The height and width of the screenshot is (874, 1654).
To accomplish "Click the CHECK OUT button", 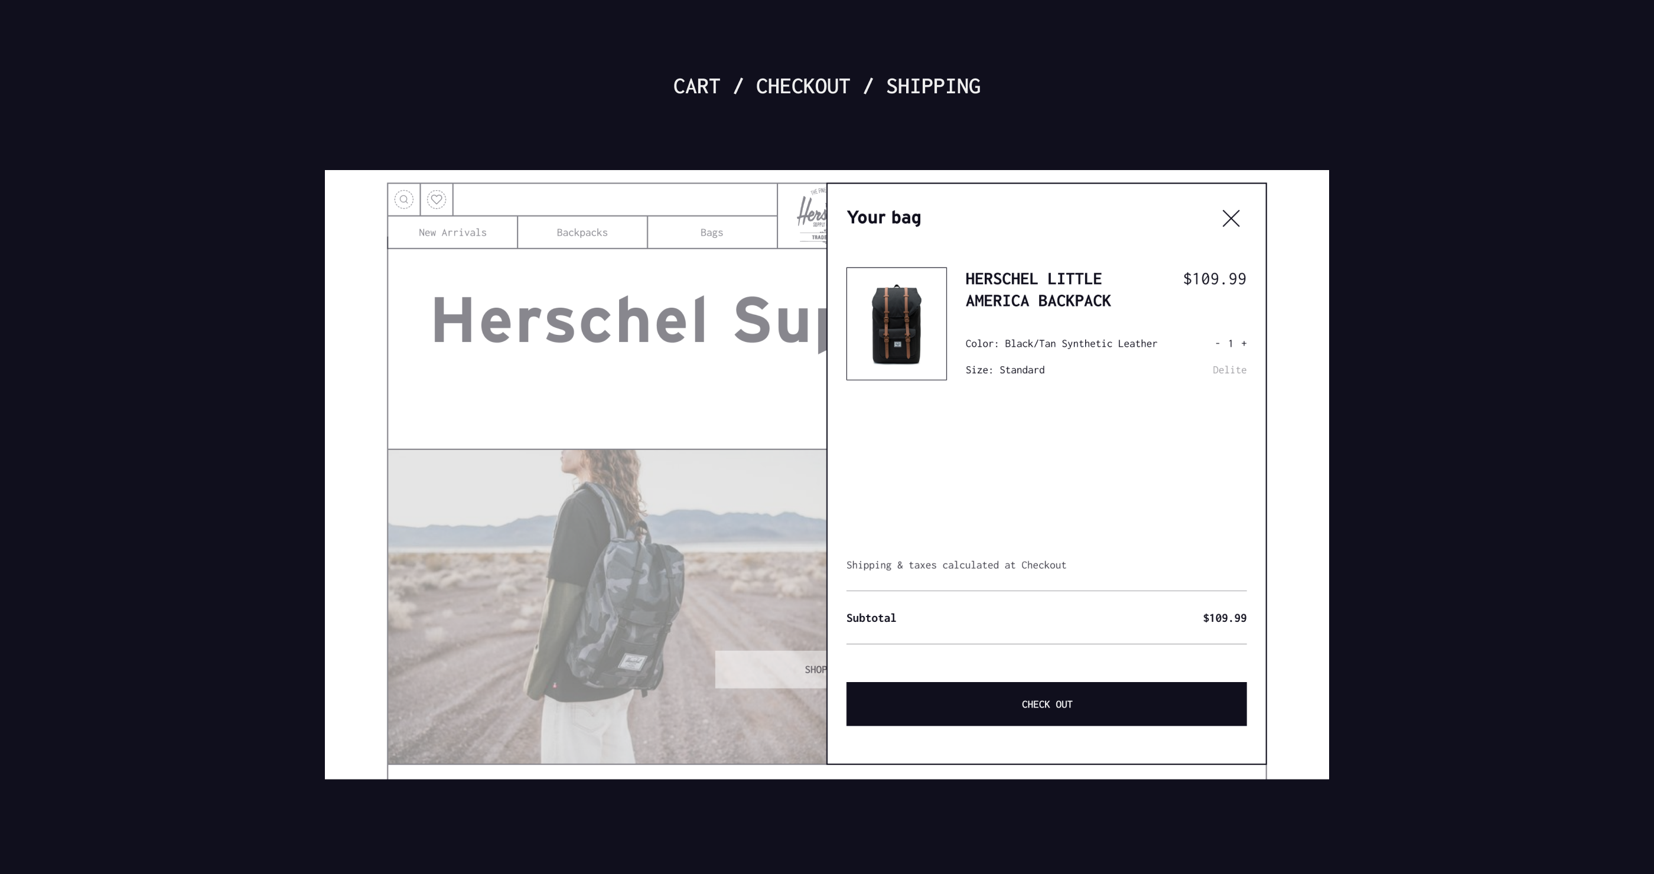I will click(x=1047, y=704).
